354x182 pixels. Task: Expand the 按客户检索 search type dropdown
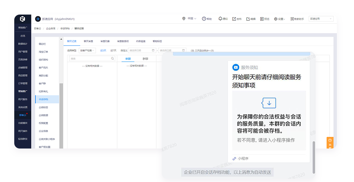point(87,50)
